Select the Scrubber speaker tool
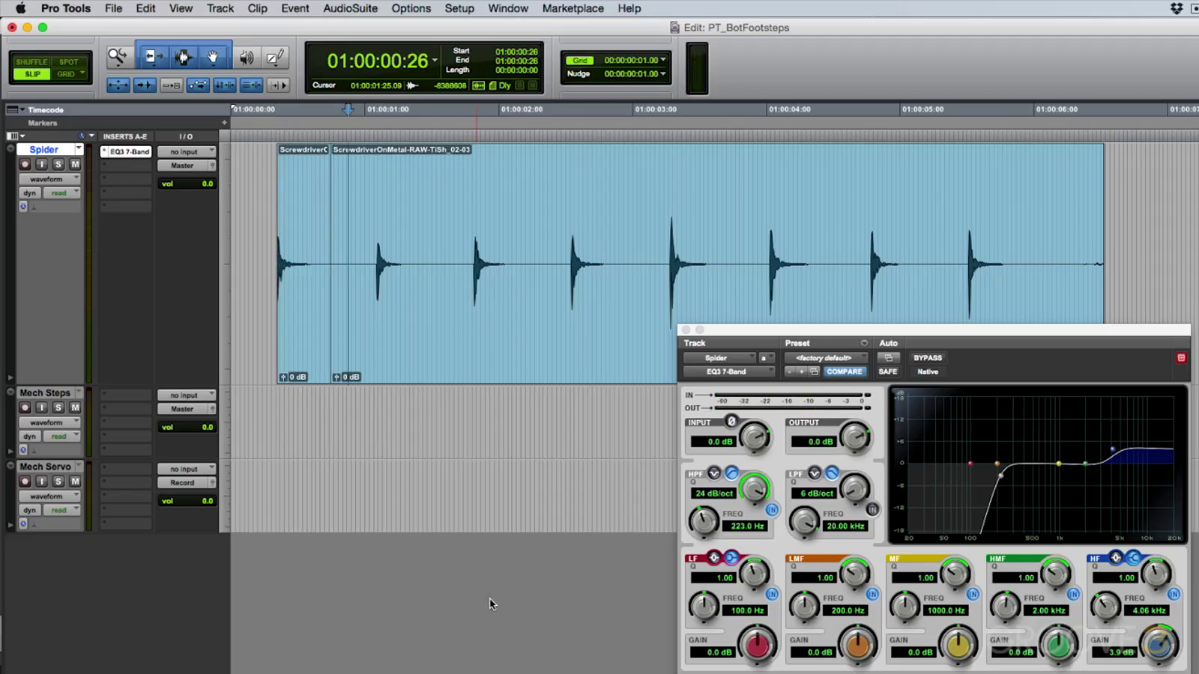 pyautogui.click(x=247, y=57)
